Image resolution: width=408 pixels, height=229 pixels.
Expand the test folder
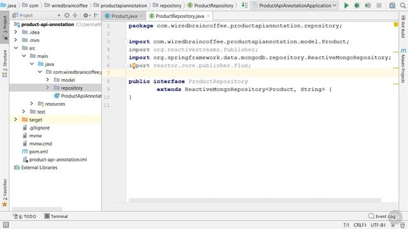pyautogui.click(x=24, y=112)
